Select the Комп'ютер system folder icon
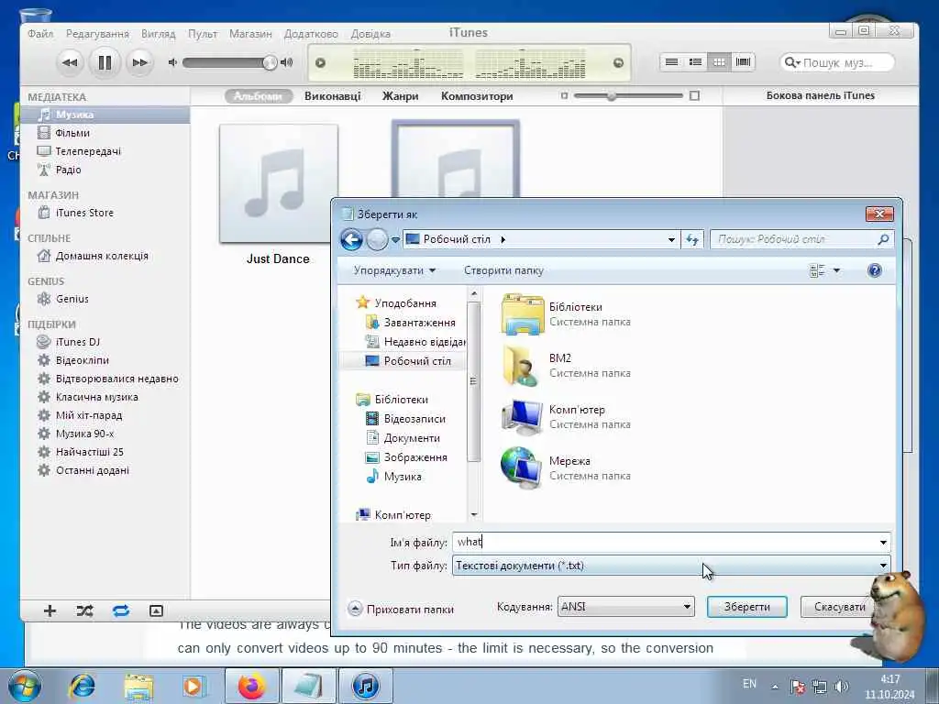 click(x=522, y=417)
